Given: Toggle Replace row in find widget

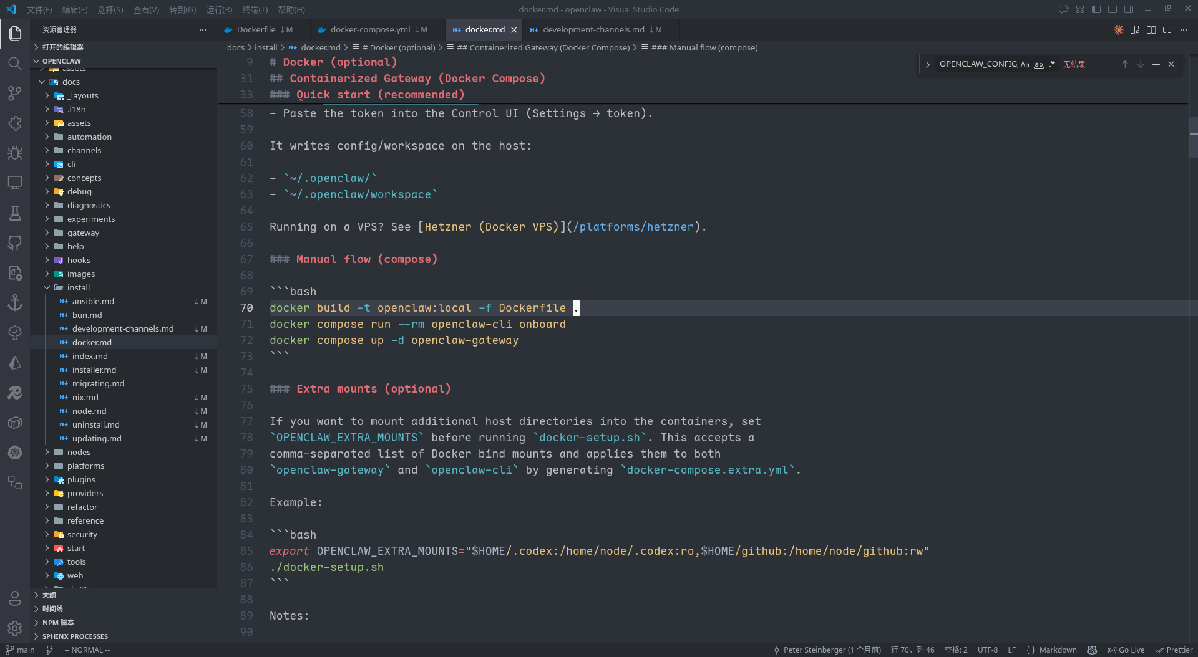Looking at the screenshot, I should (928, 64).
